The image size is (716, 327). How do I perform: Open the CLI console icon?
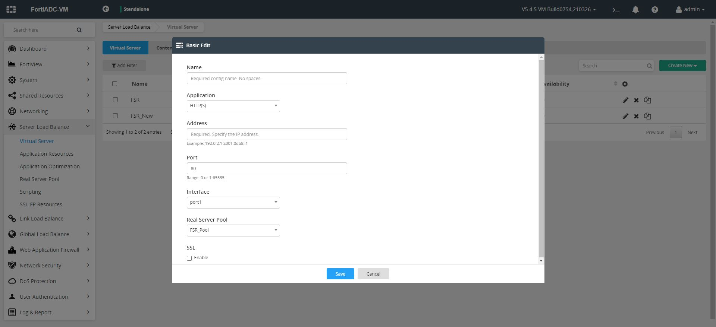pos(616,10)
